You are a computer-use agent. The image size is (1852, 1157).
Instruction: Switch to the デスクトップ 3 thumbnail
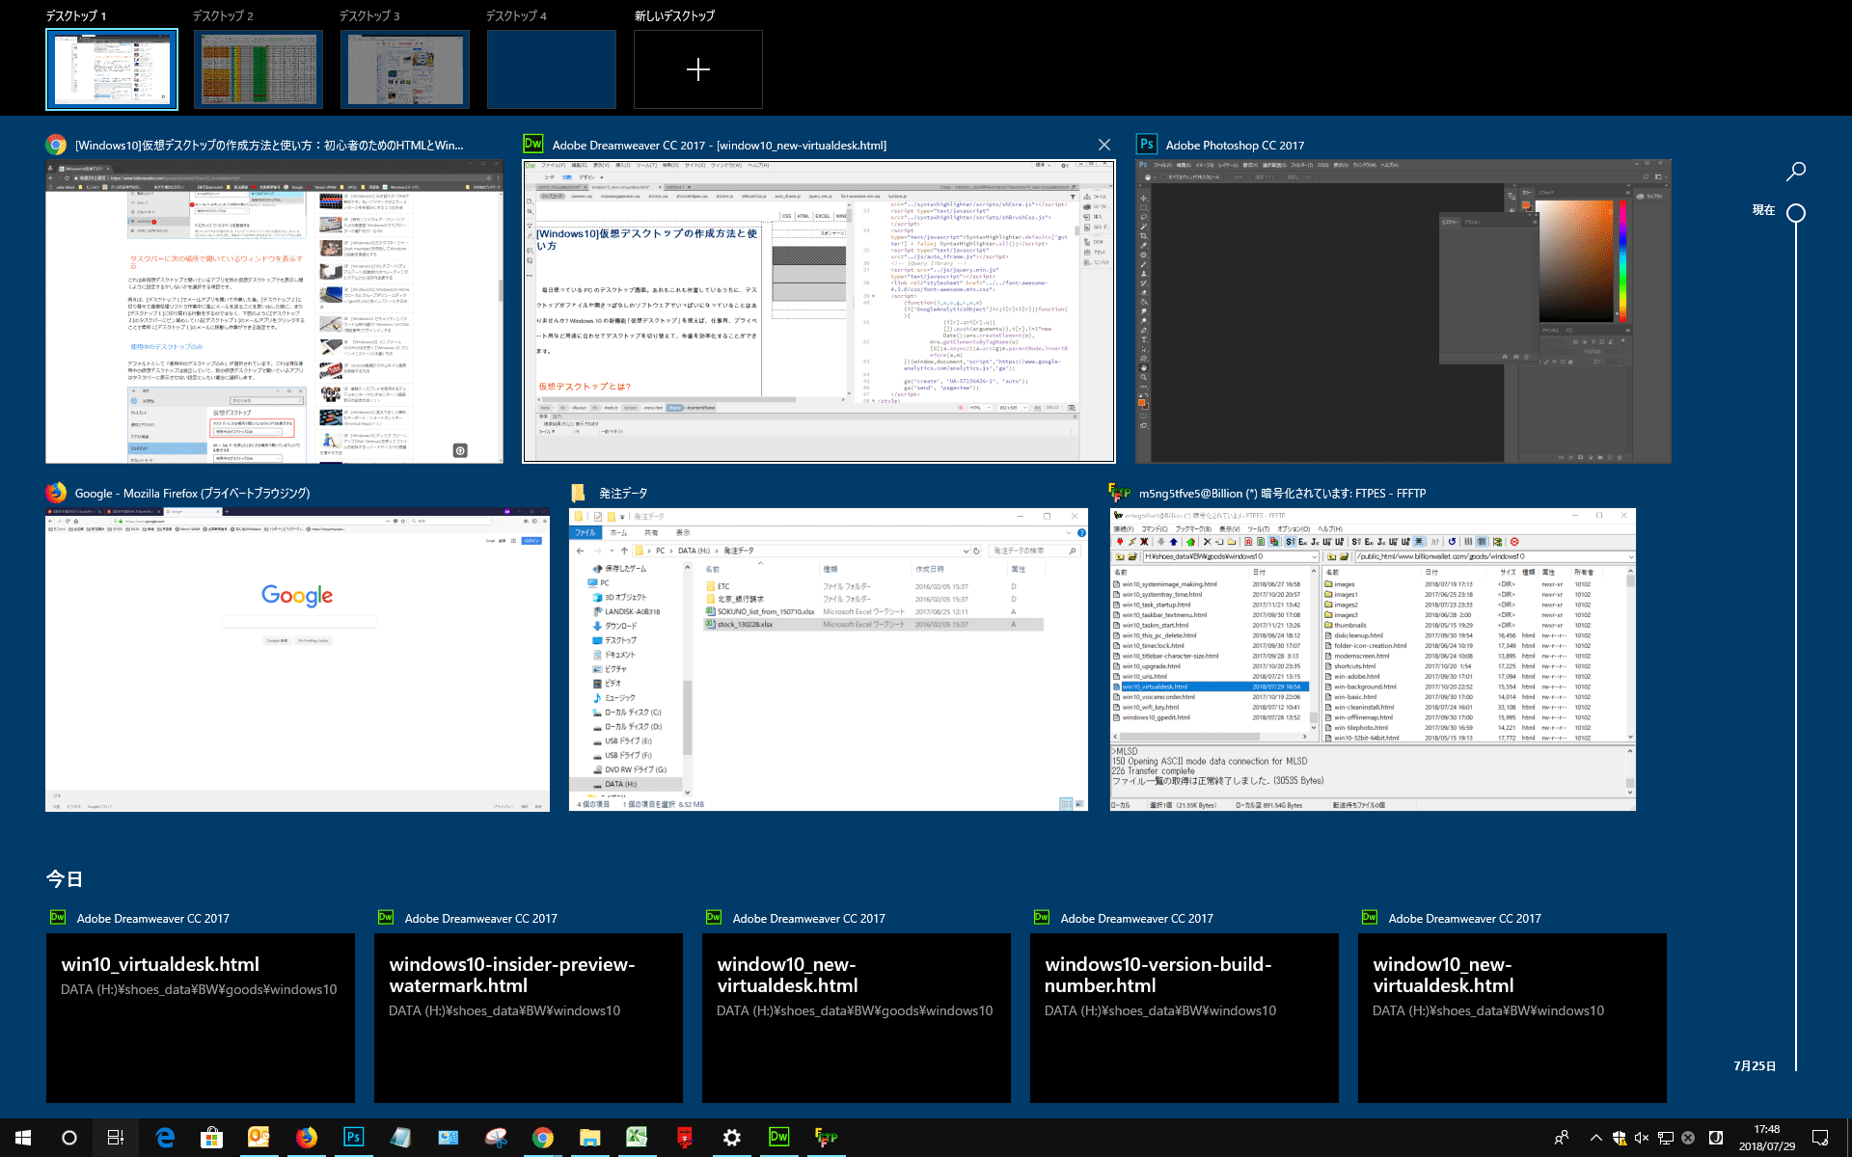coord(405,69)
